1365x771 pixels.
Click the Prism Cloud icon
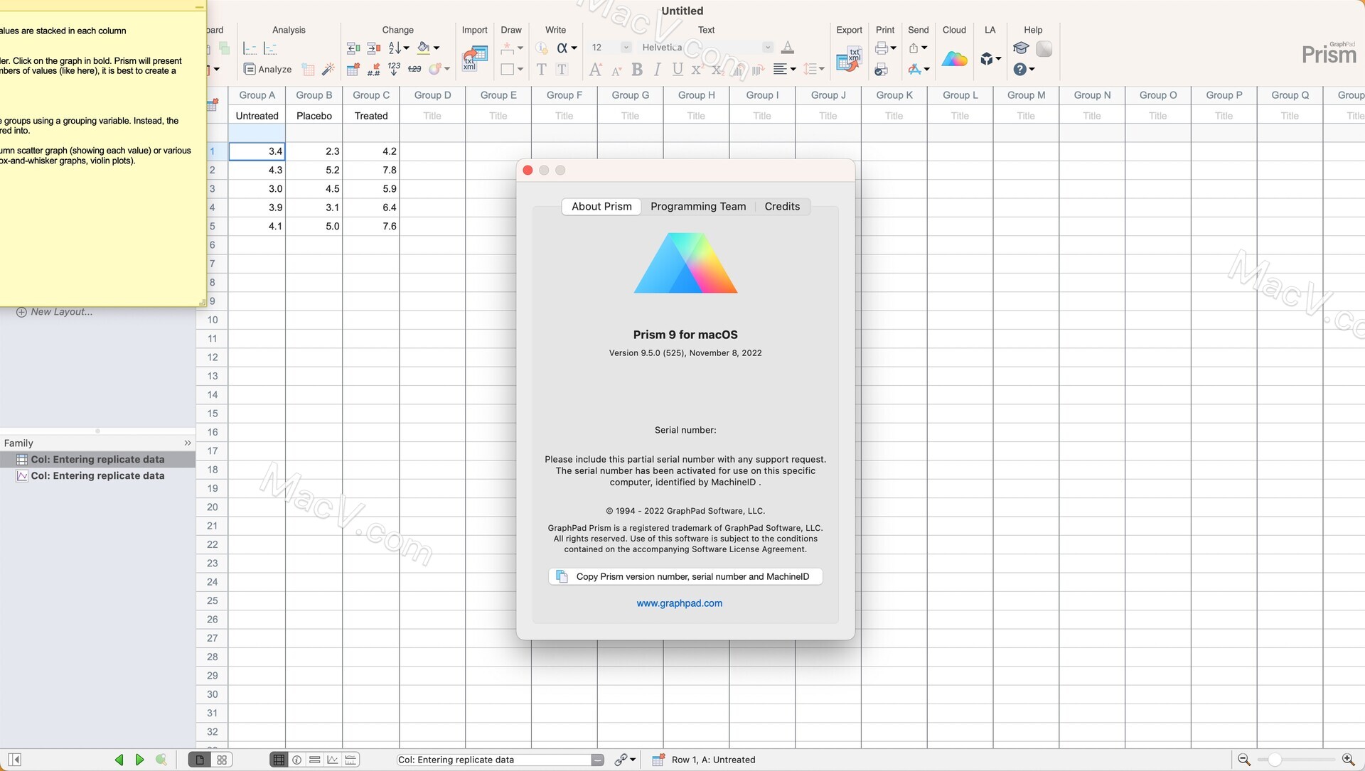pyautogui.click(x=954, y=59)
